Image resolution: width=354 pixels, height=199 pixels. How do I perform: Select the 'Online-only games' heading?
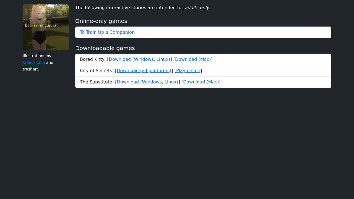[101, 21]
